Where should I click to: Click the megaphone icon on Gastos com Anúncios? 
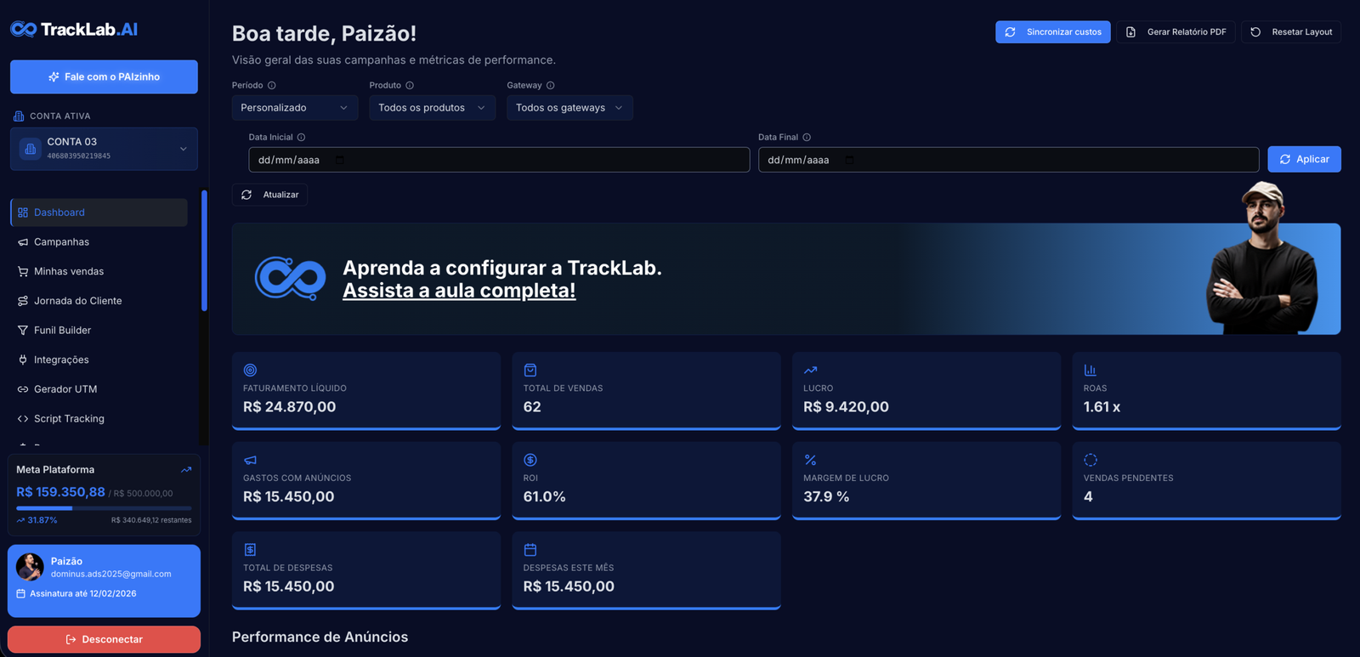click(x=250, y=461)
